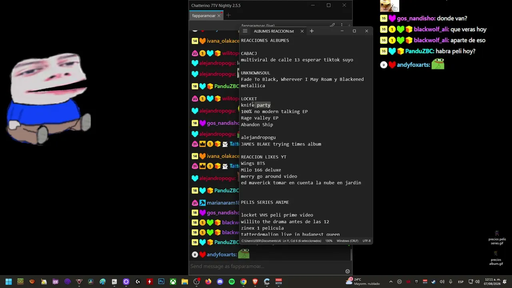Click the 'Milo 166 deluxe' line
Image resolution: width=512 pixels, height=288 pixels.
(x=261, y=170)
